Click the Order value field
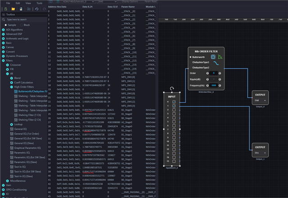 point(214,73)
